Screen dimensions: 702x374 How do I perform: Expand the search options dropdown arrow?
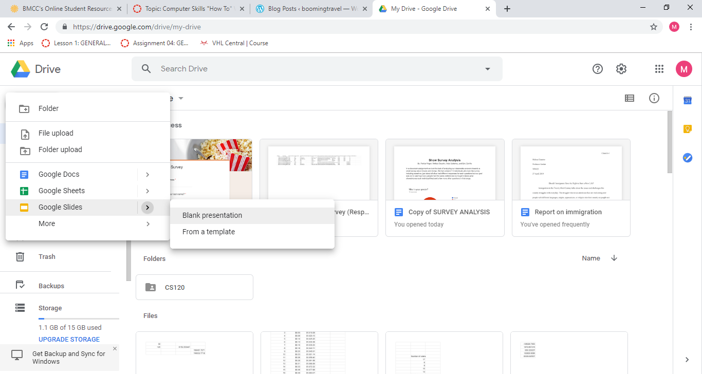pos(487,69)
